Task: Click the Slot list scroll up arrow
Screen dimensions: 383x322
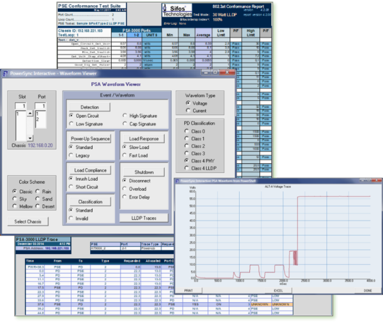Action: pos(30,113)
